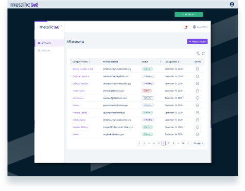Go to next page arrow
This screenshot has height=191, width=245.
tap(188, 143)
